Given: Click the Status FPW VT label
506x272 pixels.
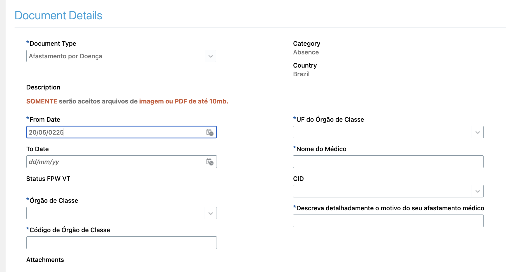Looking at the screenshot, I should [x=48, y=179].
